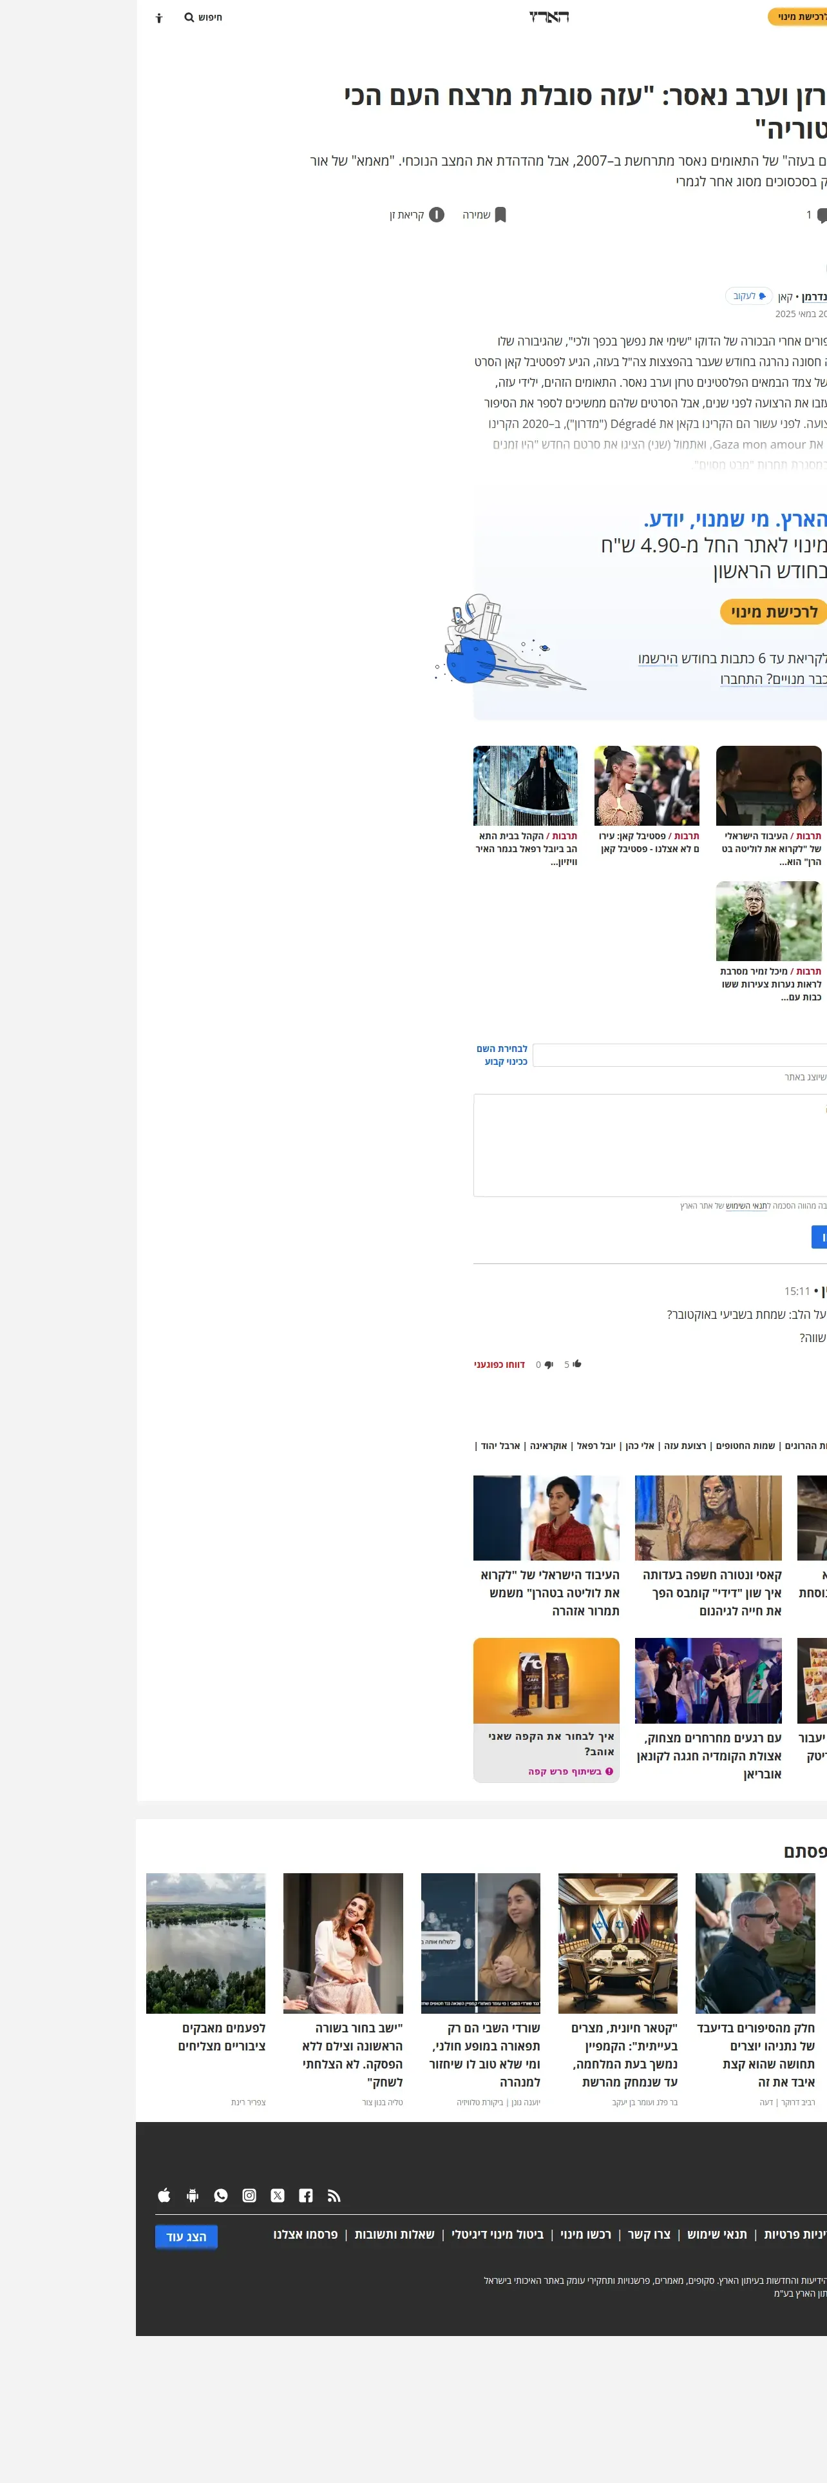Open the RSS feed icon in the footer
This screenshot has height=2483, width=827.
pos(334,2195)
